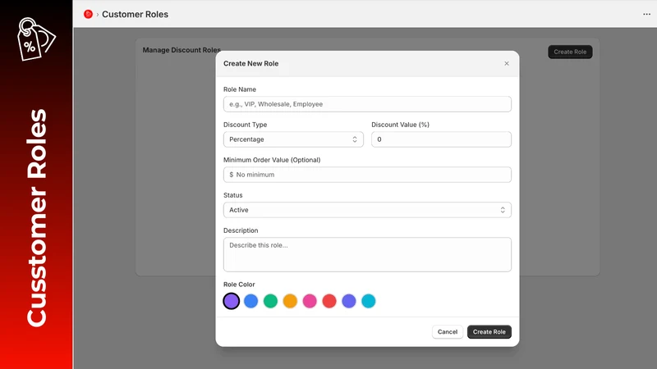Select the purple role color
This screenshot has height=369, width=657.
pyautogui.click(x=232, y=301)
